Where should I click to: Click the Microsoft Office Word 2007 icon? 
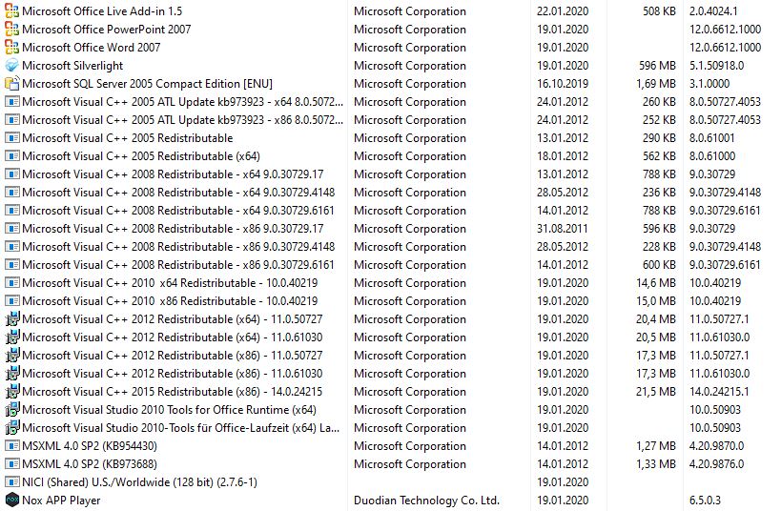(11, 48)
